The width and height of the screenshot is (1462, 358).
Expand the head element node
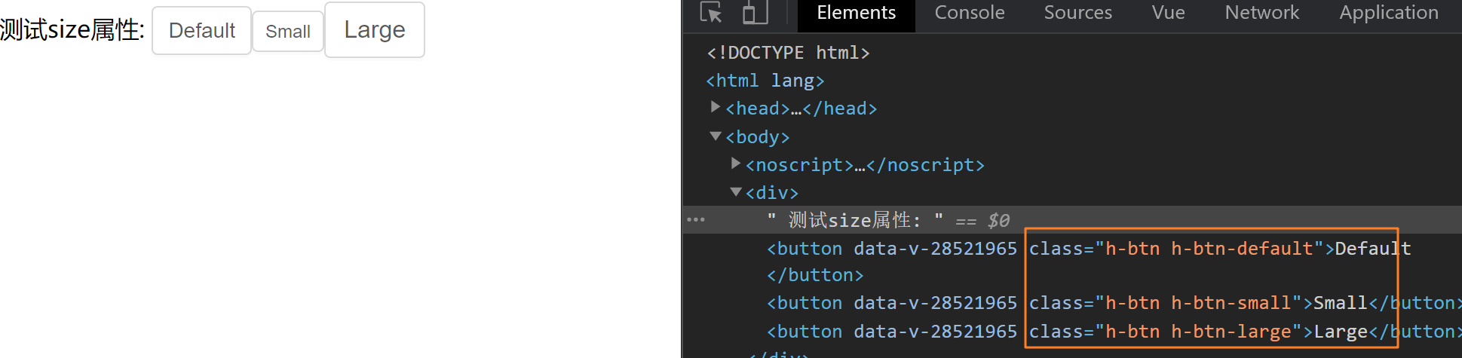[x=716, y=108]
